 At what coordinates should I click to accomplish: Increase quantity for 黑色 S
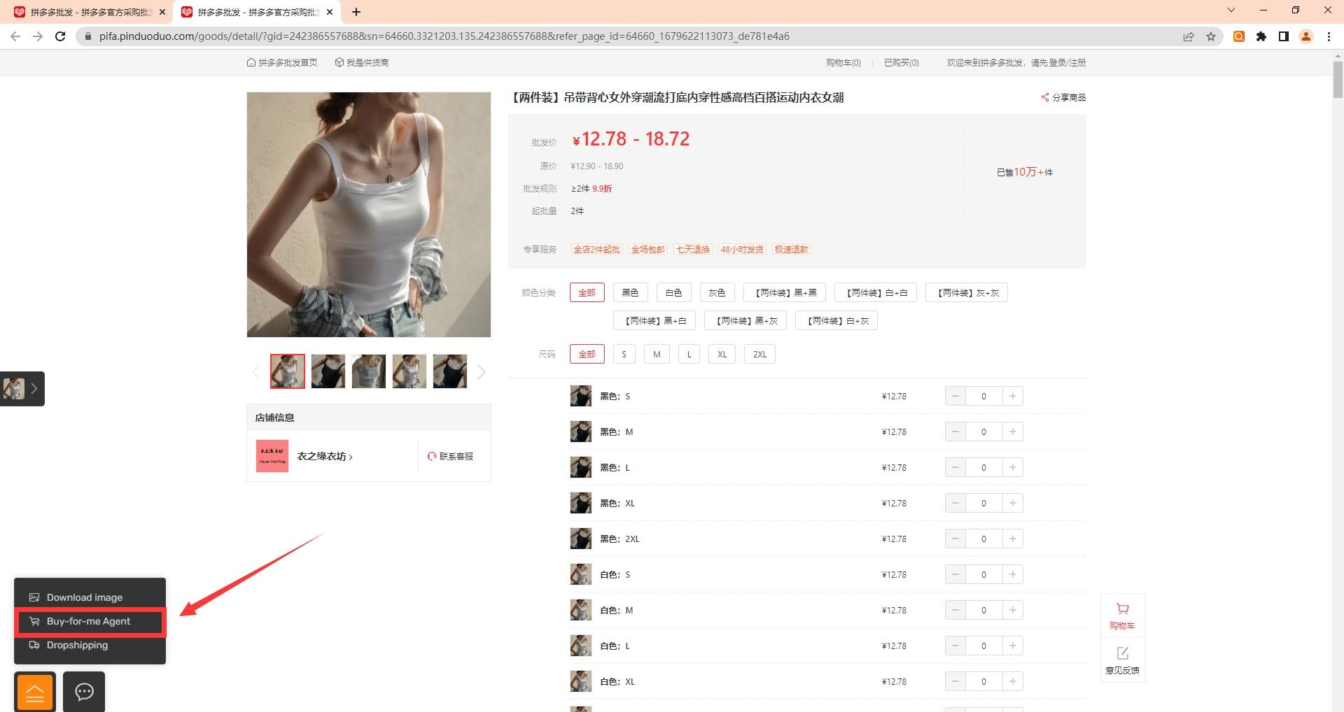(1013, 396)
